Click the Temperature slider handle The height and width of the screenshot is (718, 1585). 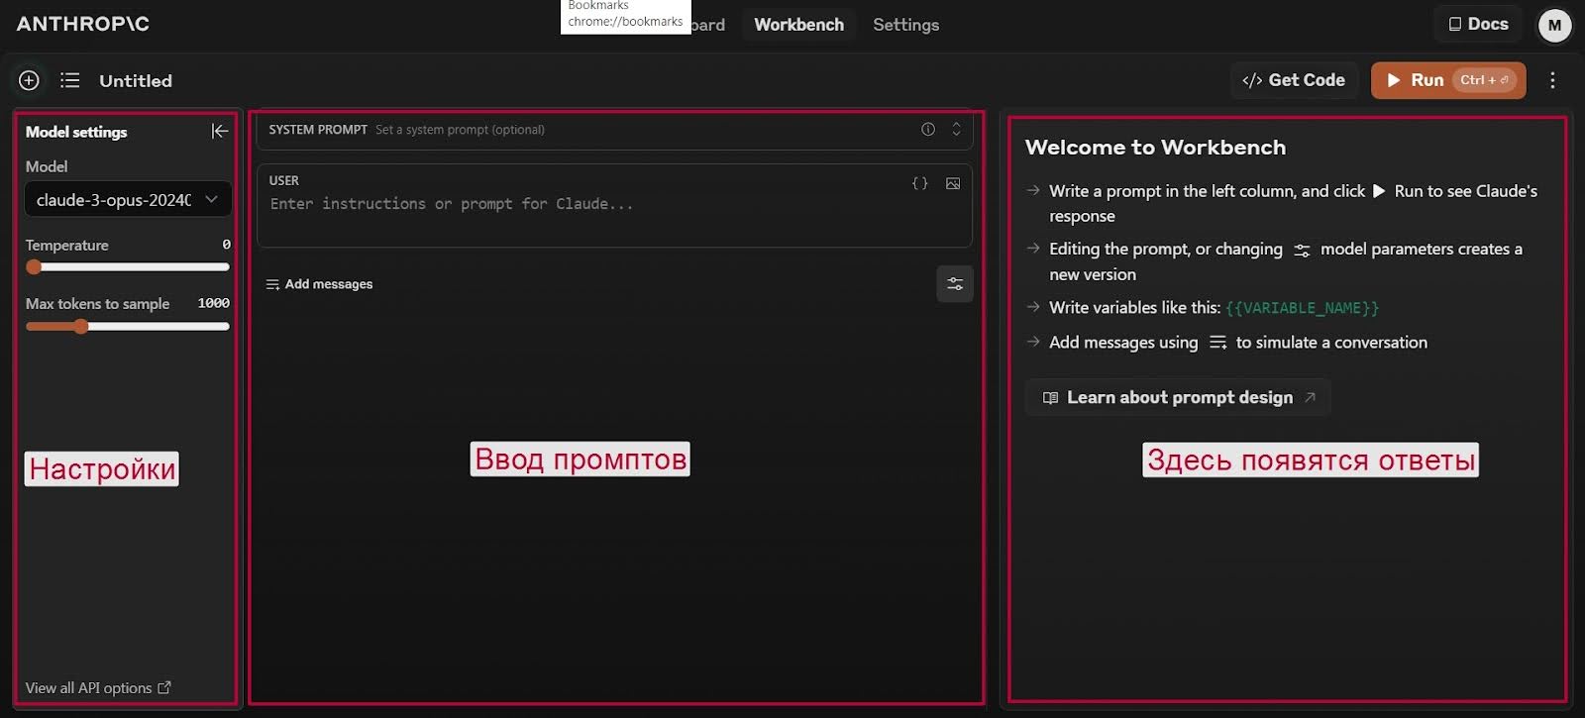34,266
